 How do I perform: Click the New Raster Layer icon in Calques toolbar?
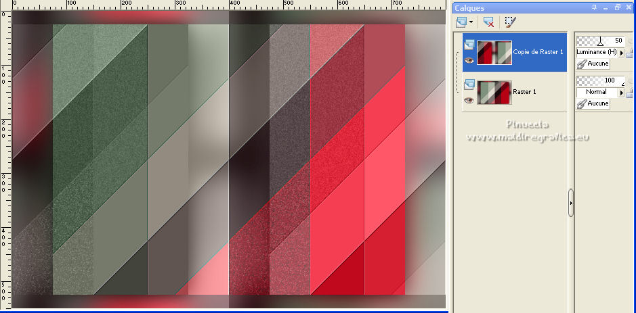[x=461, y=22]
